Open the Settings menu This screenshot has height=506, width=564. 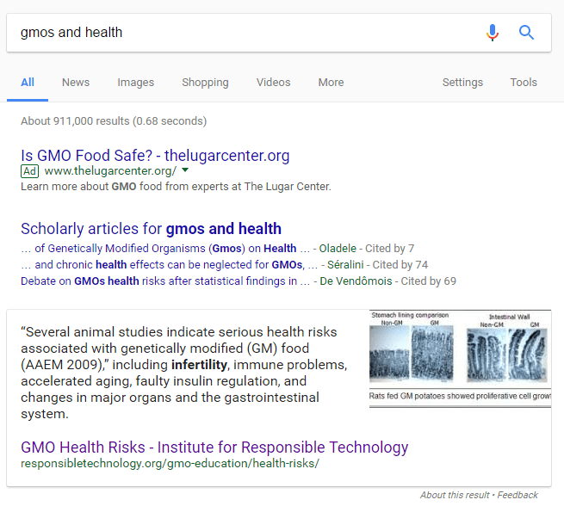tap(462, 83)
